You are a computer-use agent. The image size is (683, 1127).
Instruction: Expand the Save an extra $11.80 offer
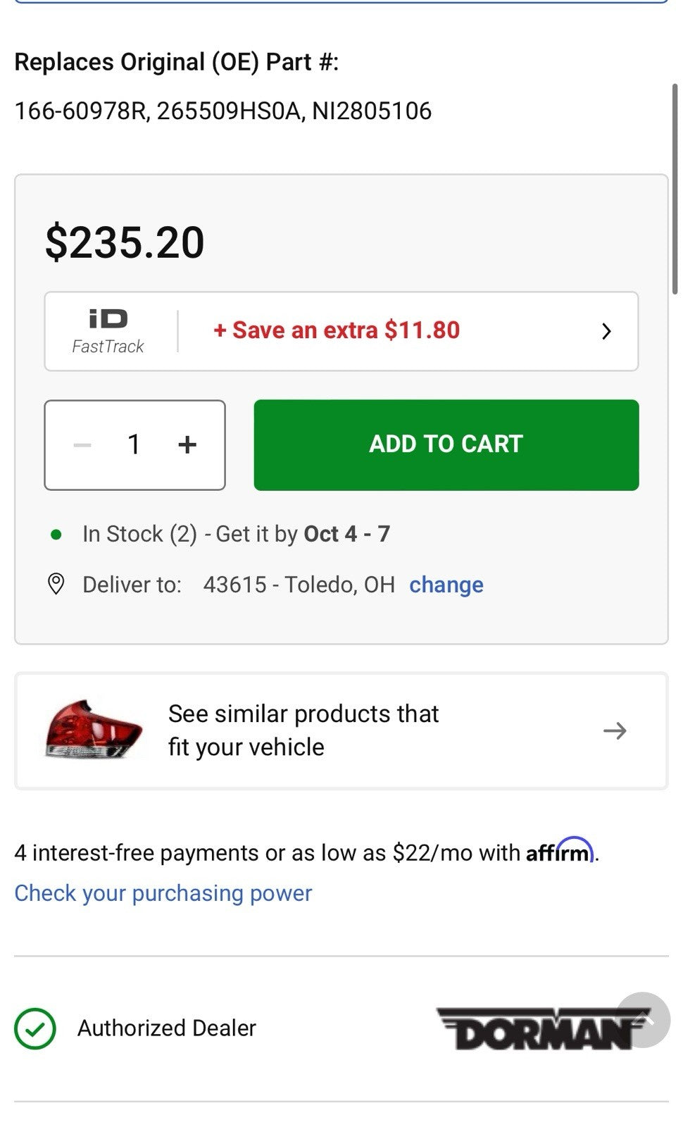pyautogui.click(x=337, y=330)
